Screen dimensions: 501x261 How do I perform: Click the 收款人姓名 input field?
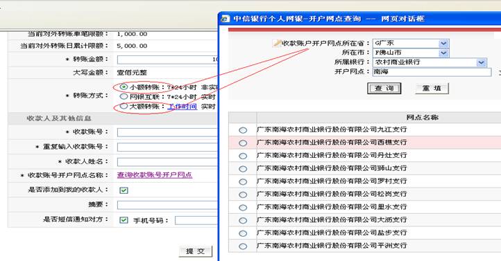point(167,162)
